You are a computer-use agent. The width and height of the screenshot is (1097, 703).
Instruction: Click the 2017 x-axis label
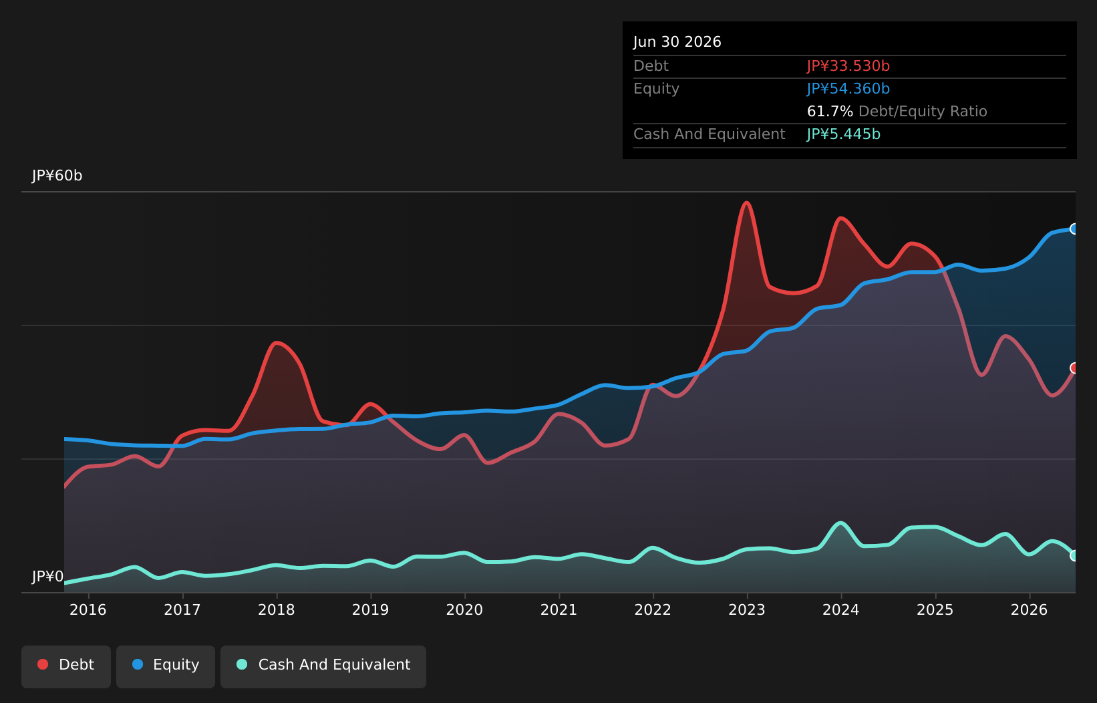click(x=182, y=610)
